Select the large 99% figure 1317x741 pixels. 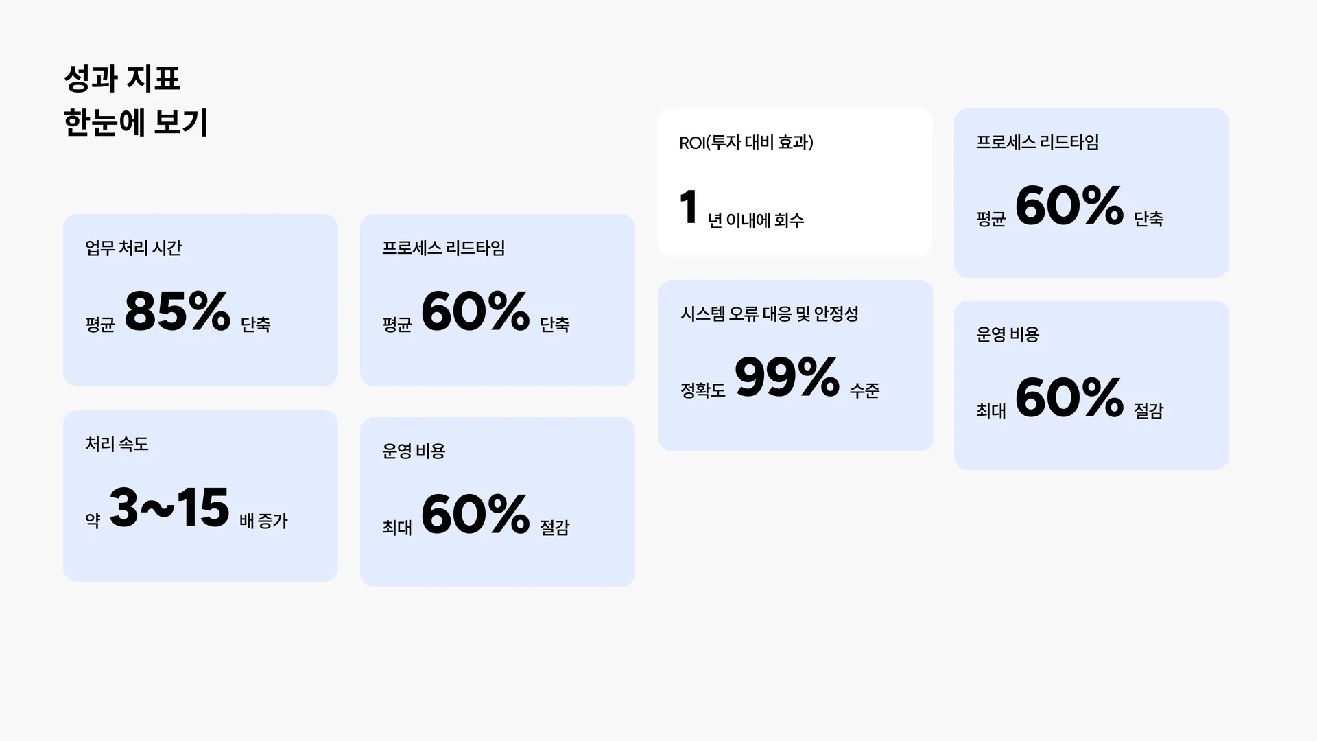point(787,377)
